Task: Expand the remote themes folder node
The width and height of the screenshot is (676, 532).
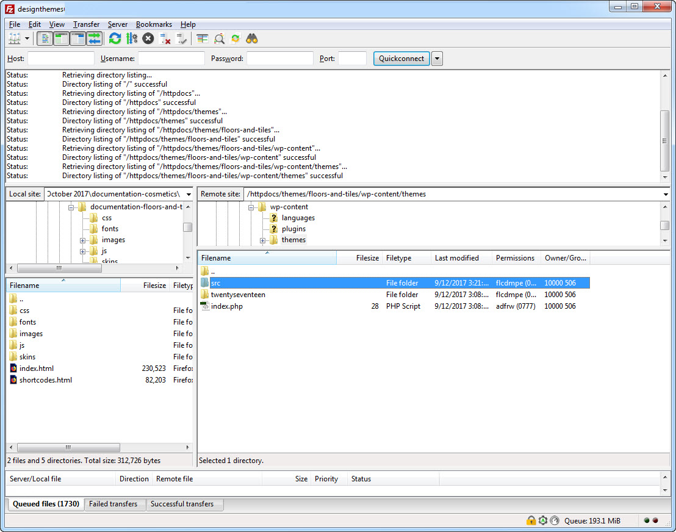Action: coord(263,240)
